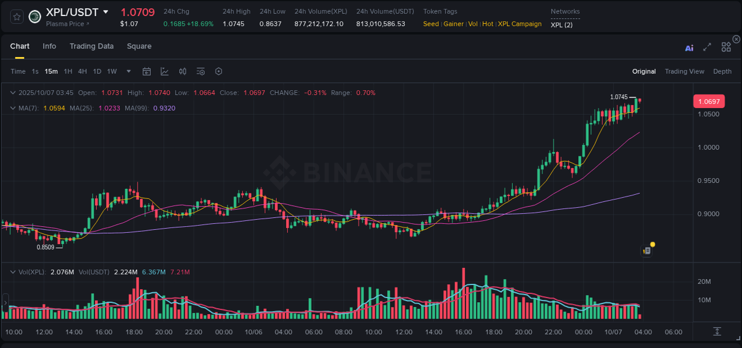The height and width of the screenshot is (348, 742).
Task: Open the chart layout grid options
Action: click(726, 48)
